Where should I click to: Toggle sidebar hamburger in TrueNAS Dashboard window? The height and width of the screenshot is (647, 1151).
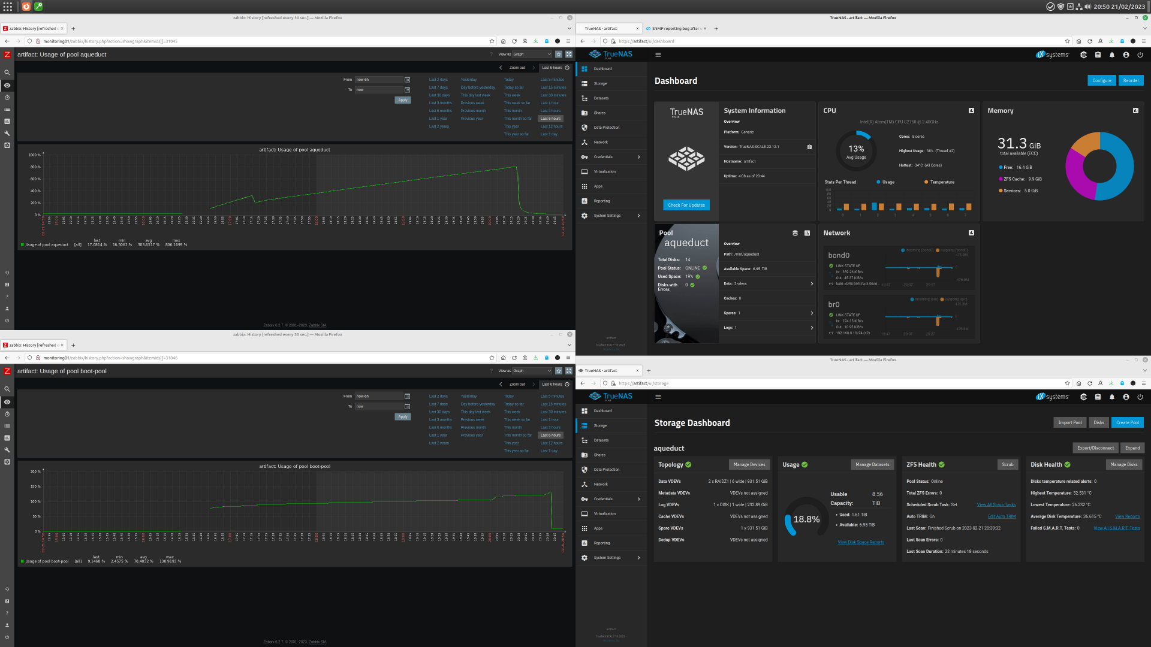tap(658, 55)
